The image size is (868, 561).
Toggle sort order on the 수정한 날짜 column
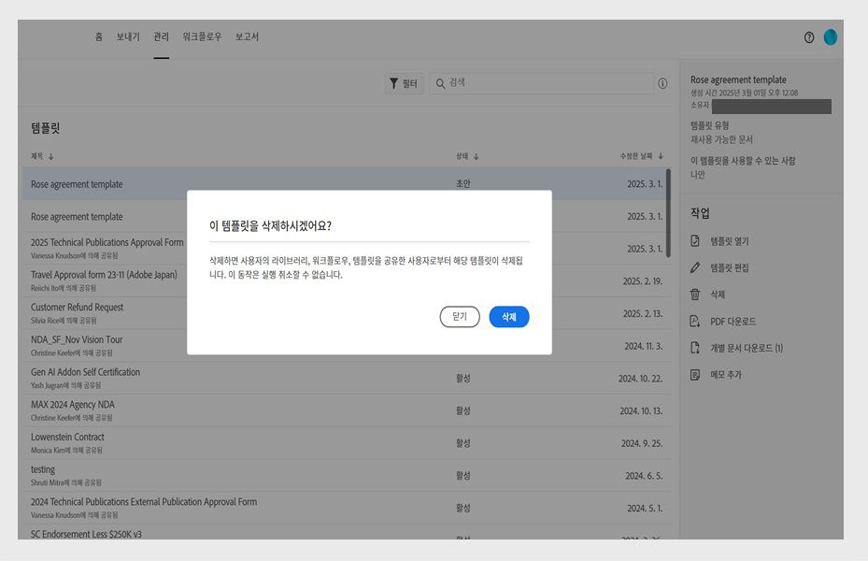click(x=636, y=156)
